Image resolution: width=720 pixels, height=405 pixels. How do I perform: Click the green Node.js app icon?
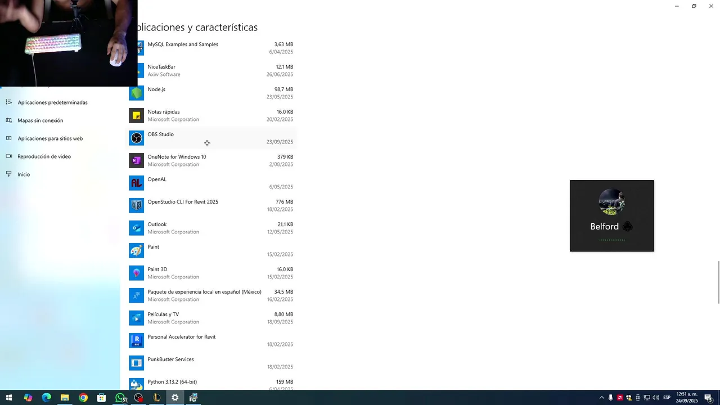tap(137, 93)
